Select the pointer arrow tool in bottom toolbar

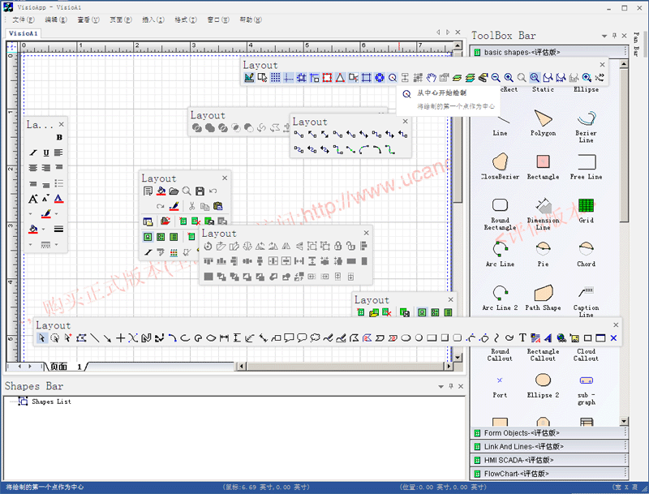(x=41, y=338)
